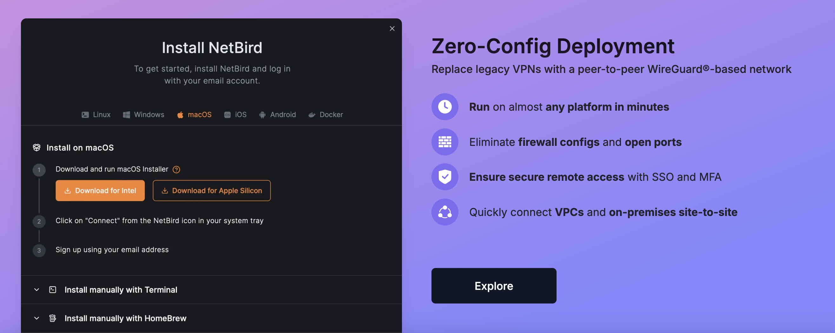Viewport: 835px width, 333px height.
Task: Click the Install NetBird title
Action: (x=212, y=48)
